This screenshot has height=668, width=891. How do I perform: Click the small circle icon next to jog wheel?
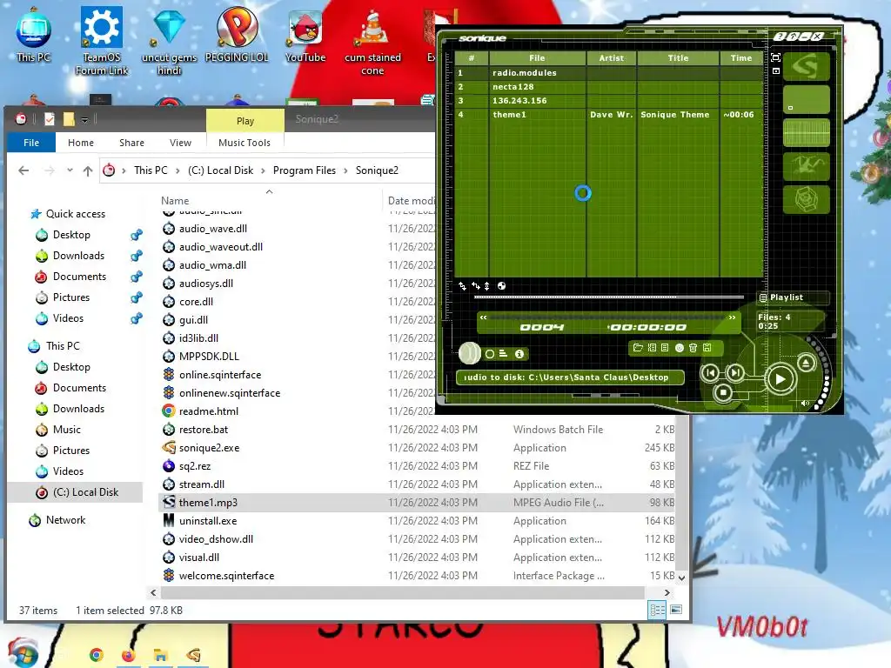click(490, 354)
